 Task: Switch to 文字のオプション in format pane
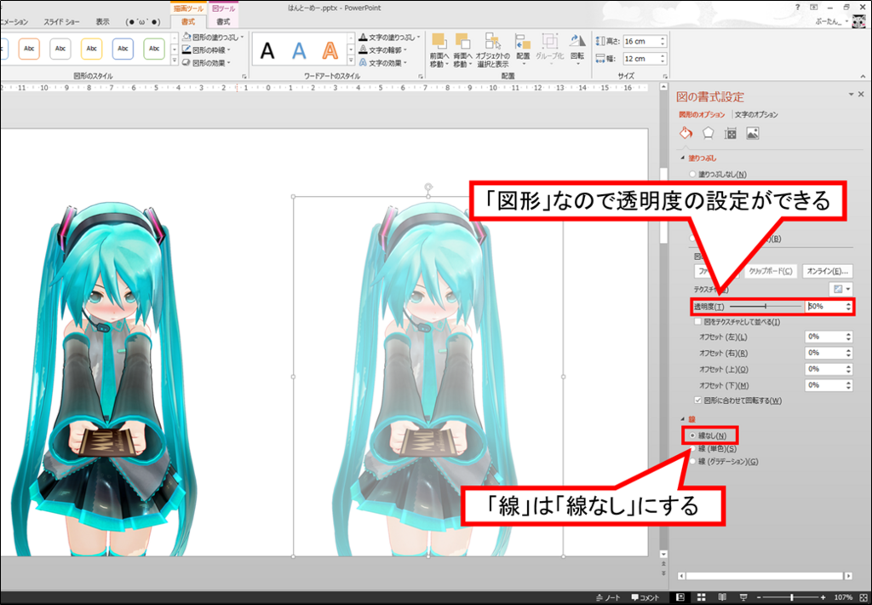click(x=756, y=115)
